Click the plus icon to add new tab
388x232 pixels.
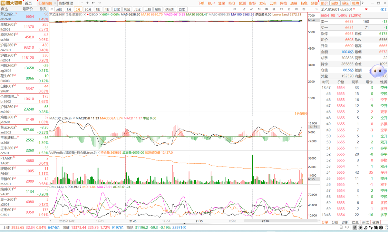coord(87,3)
